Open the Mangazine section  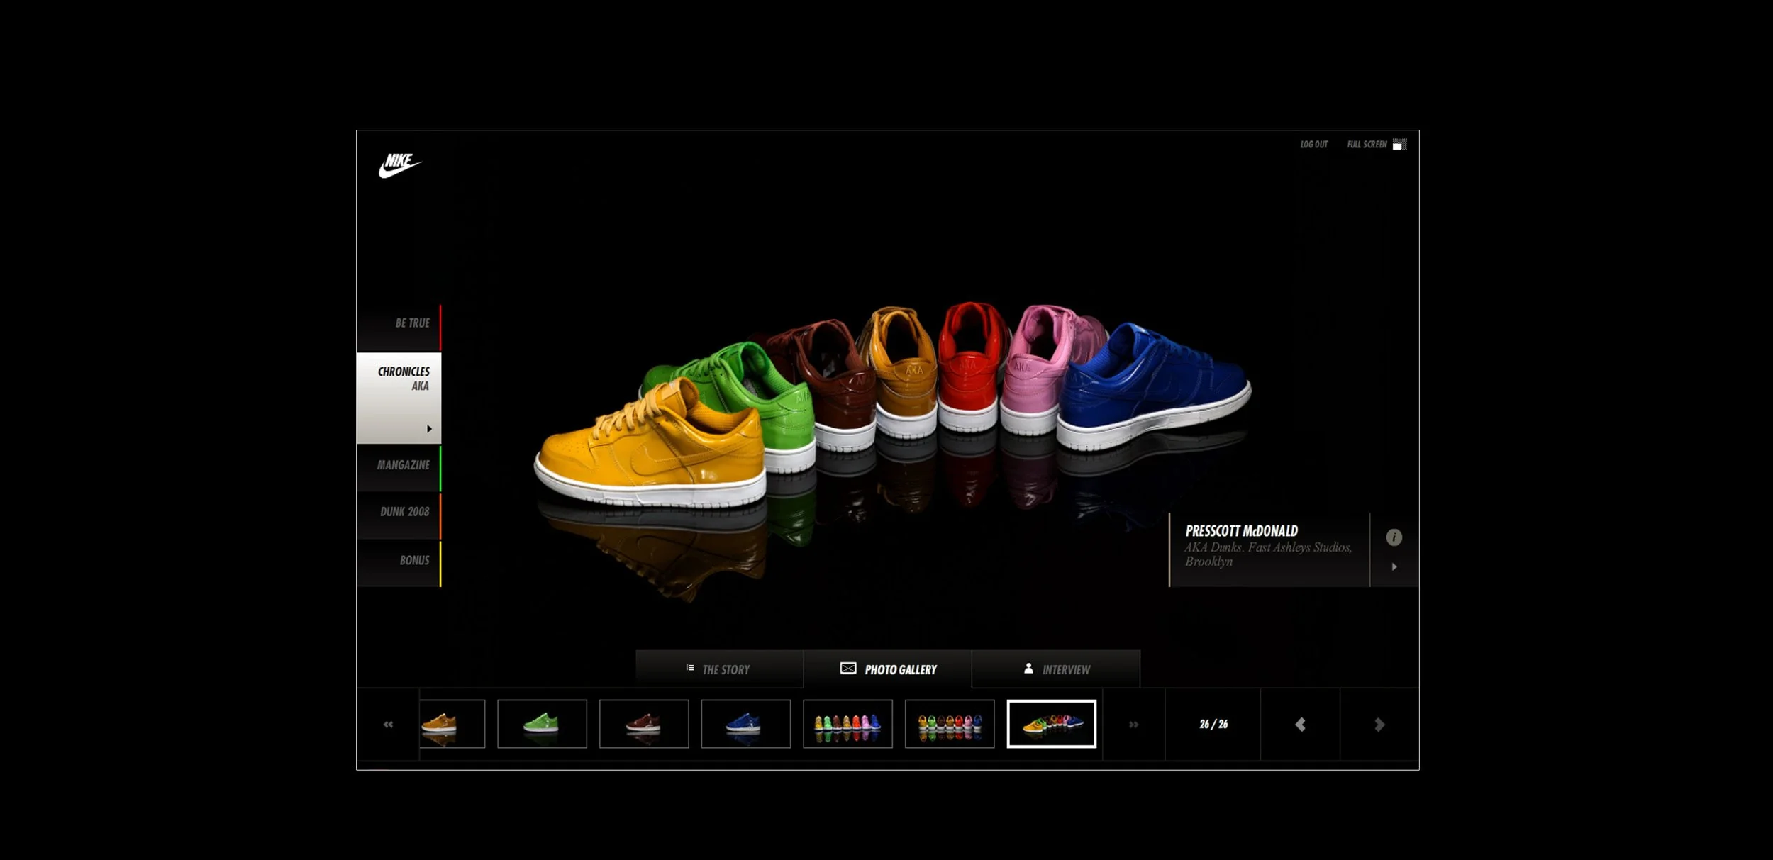click(403, 465)
